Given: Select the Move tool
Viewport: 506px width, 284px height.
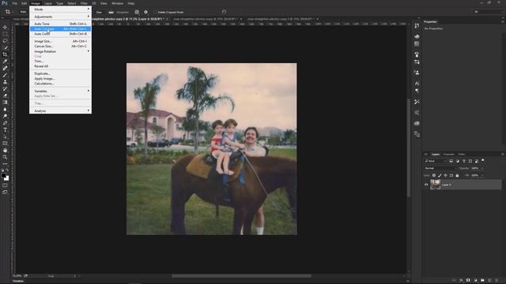Looking at the screenshot, I should click(5, 27).
